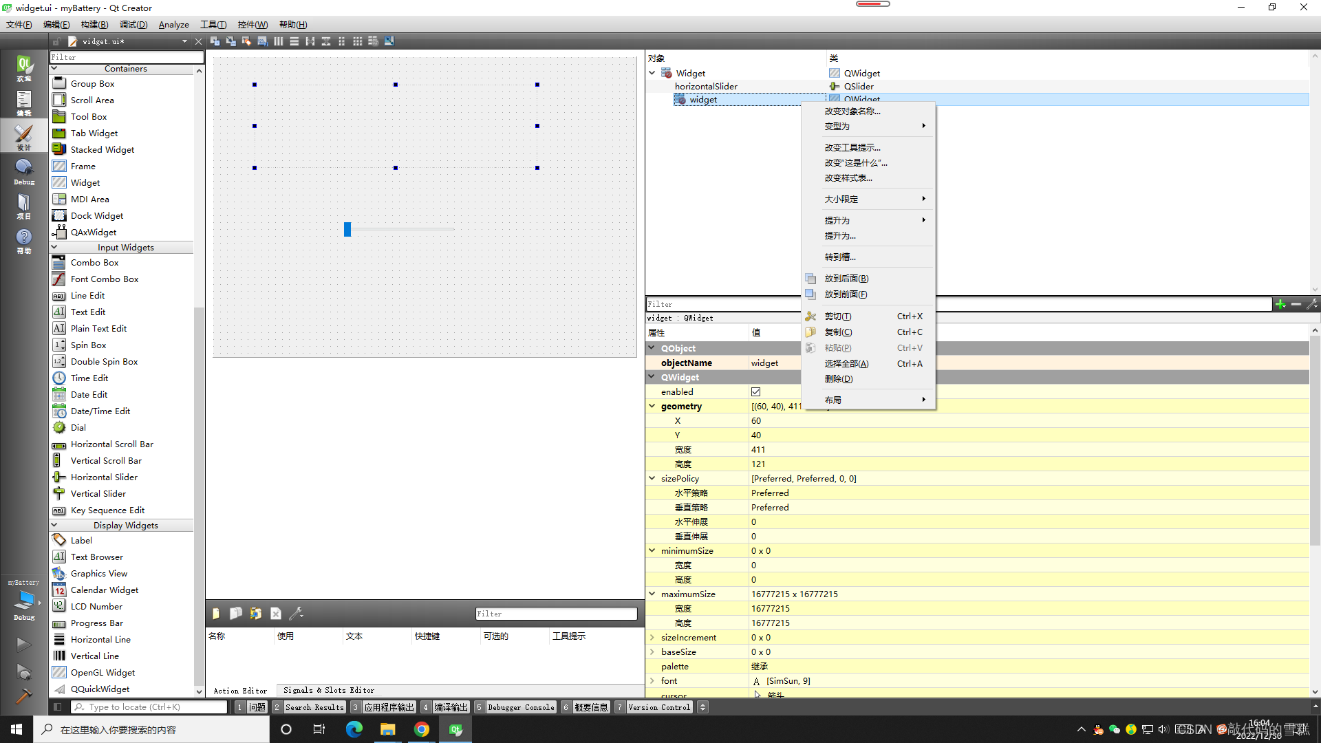Select the Progress Bar display widget
1321x743 pixels.
point(96,623)
